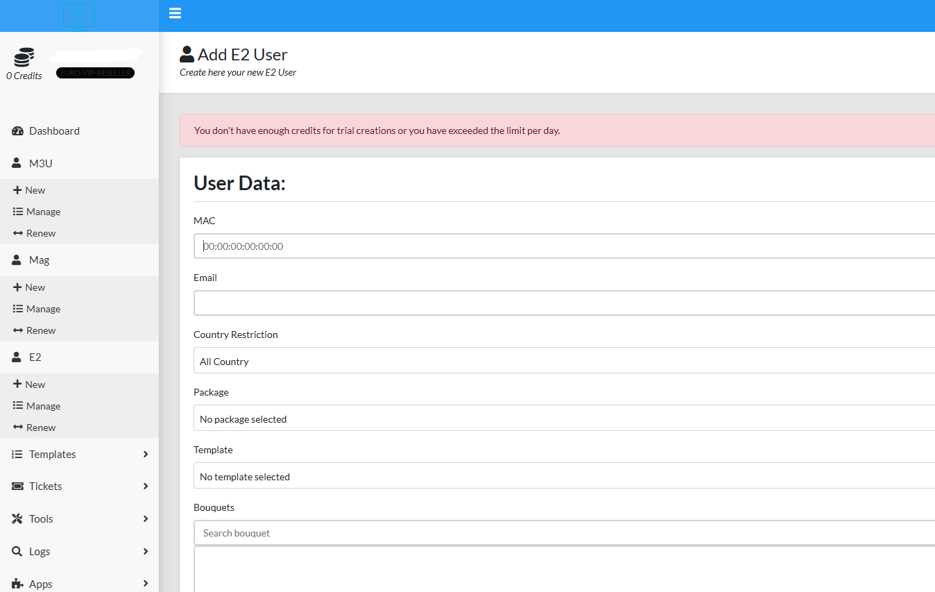The height and width of the screenshot is (592, 935).
Task: Open the Package dropdown
Action: coord(563,418)
